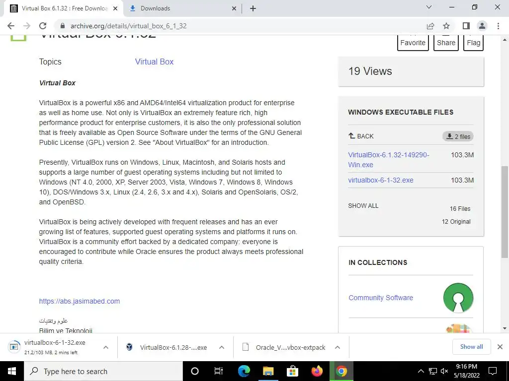The width and height of the screenshot is (509, 381).
Task: Open Cortana from the taskbar
Action: 195,371
